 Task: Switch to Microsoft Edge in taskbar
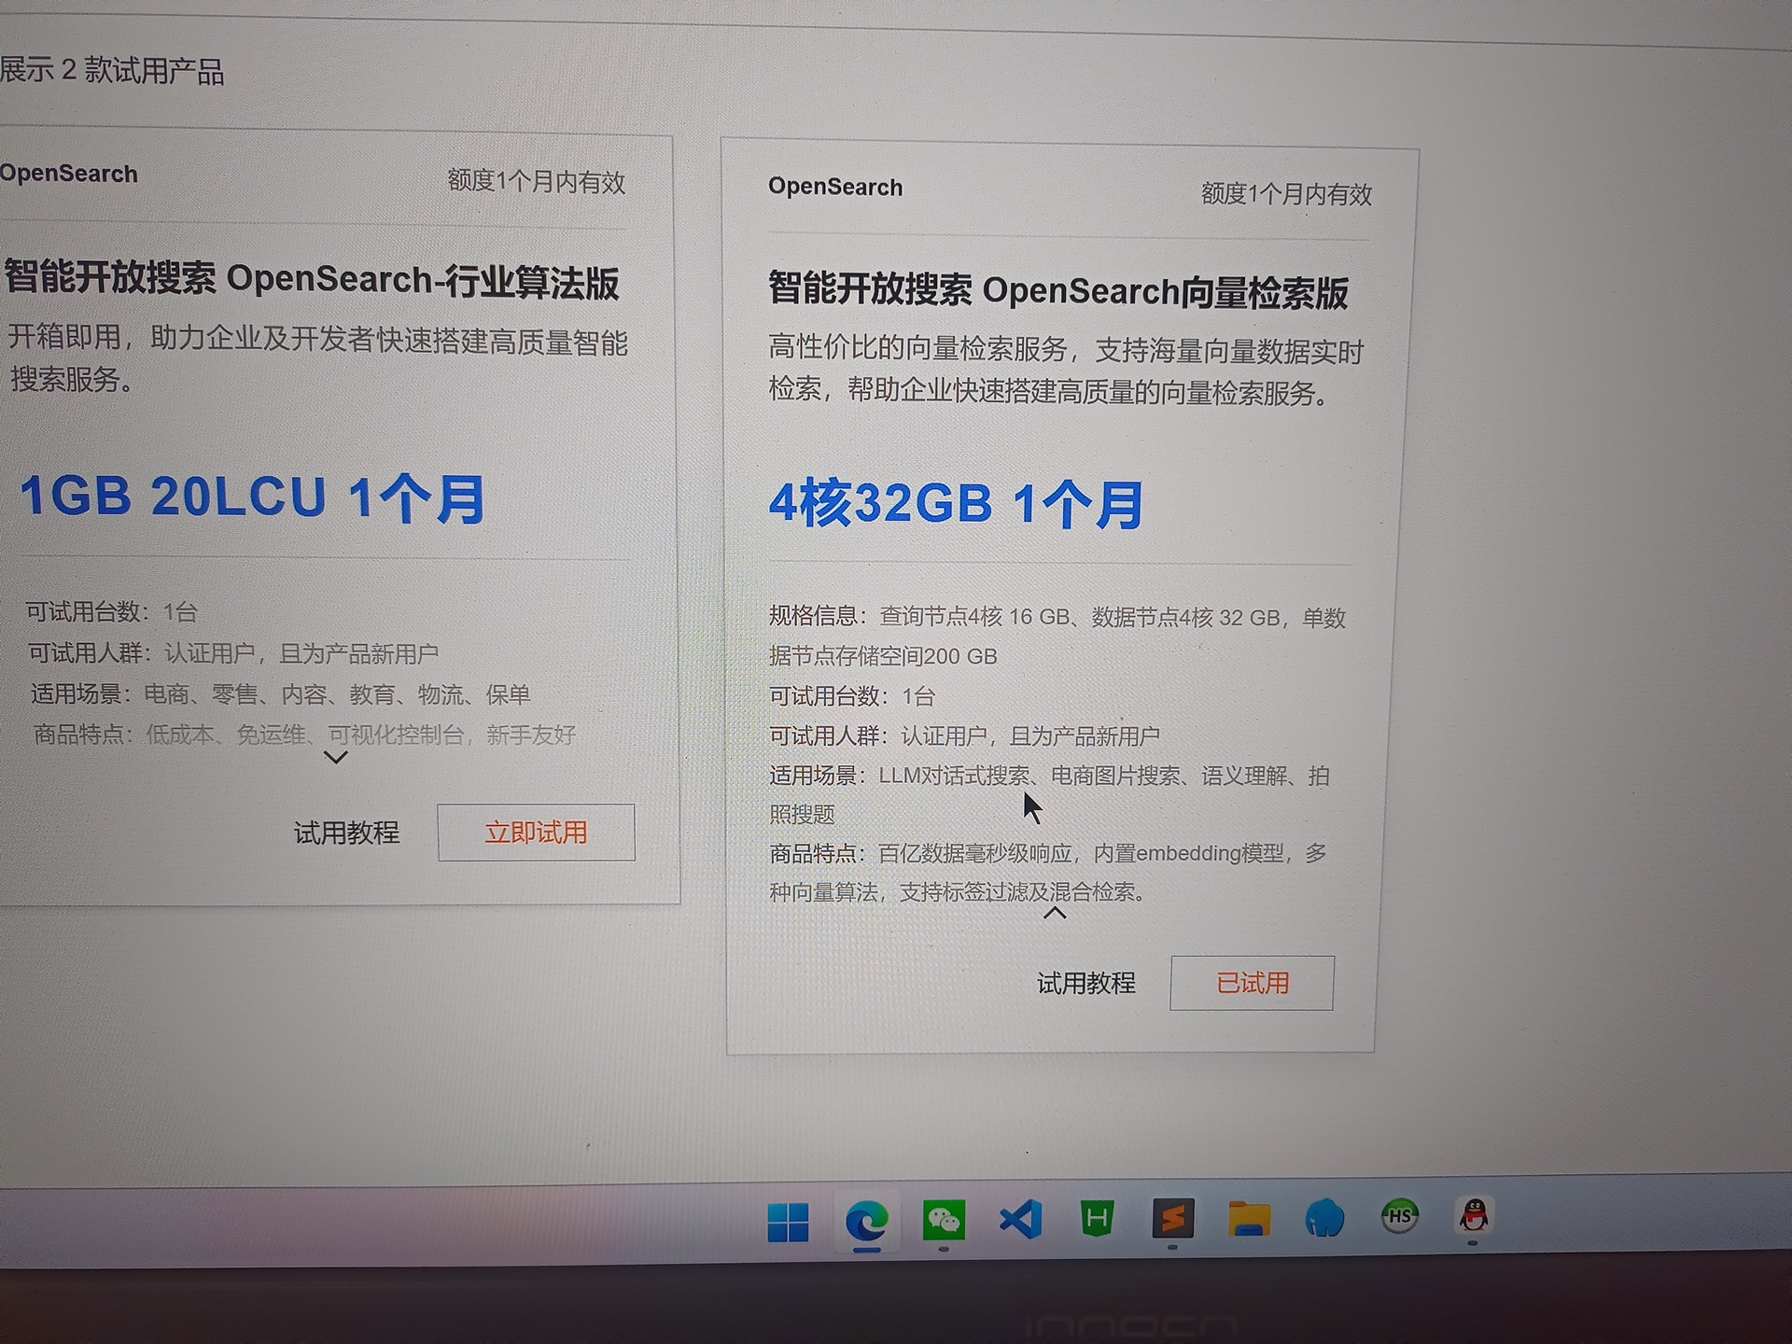pos(866,1221)
